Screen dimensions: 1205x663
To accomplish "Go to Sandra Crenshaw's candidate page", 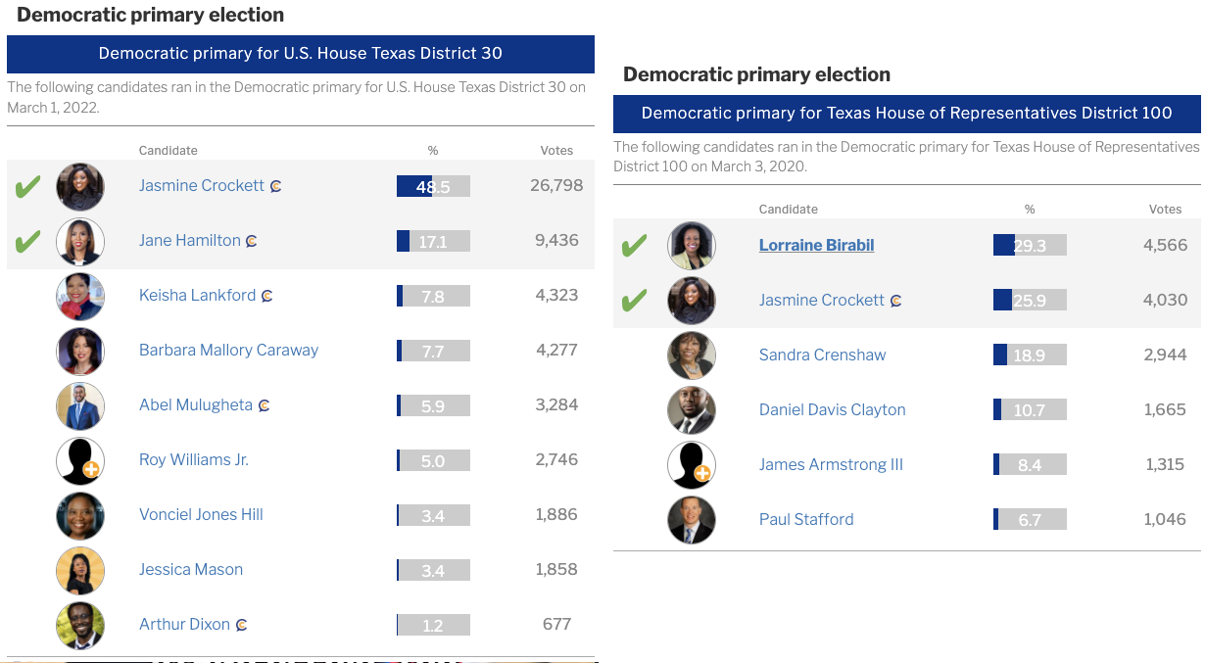I will [x=822, y=355].
